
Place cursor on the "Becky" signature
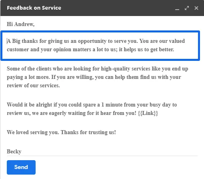pos(14,151)
